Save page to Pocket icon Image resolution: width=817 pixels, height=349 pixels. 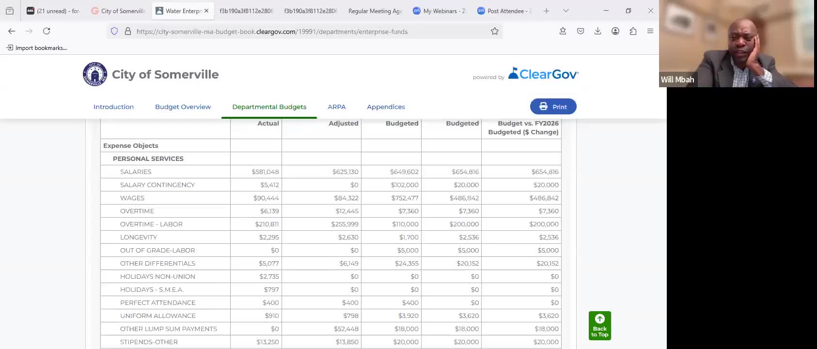point(580,31)
